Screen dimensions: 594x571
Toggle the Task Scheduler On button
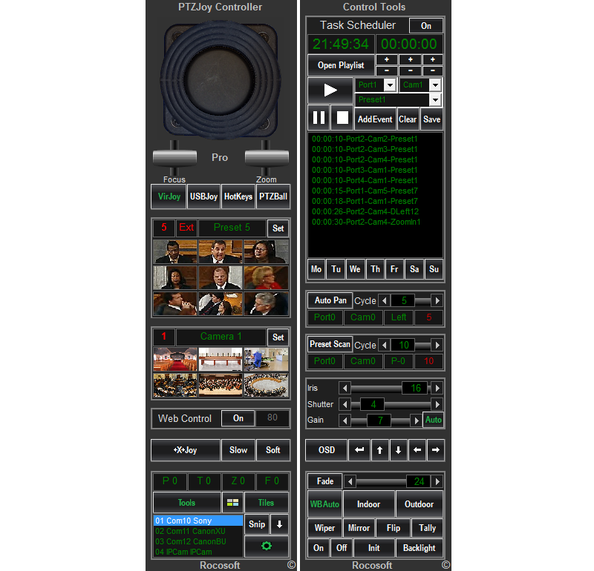(x=425, y=25)
